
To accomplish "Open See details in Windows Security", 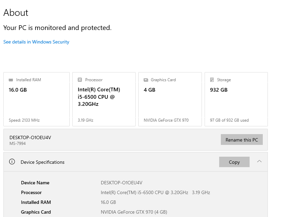I will tap(36, 42).
